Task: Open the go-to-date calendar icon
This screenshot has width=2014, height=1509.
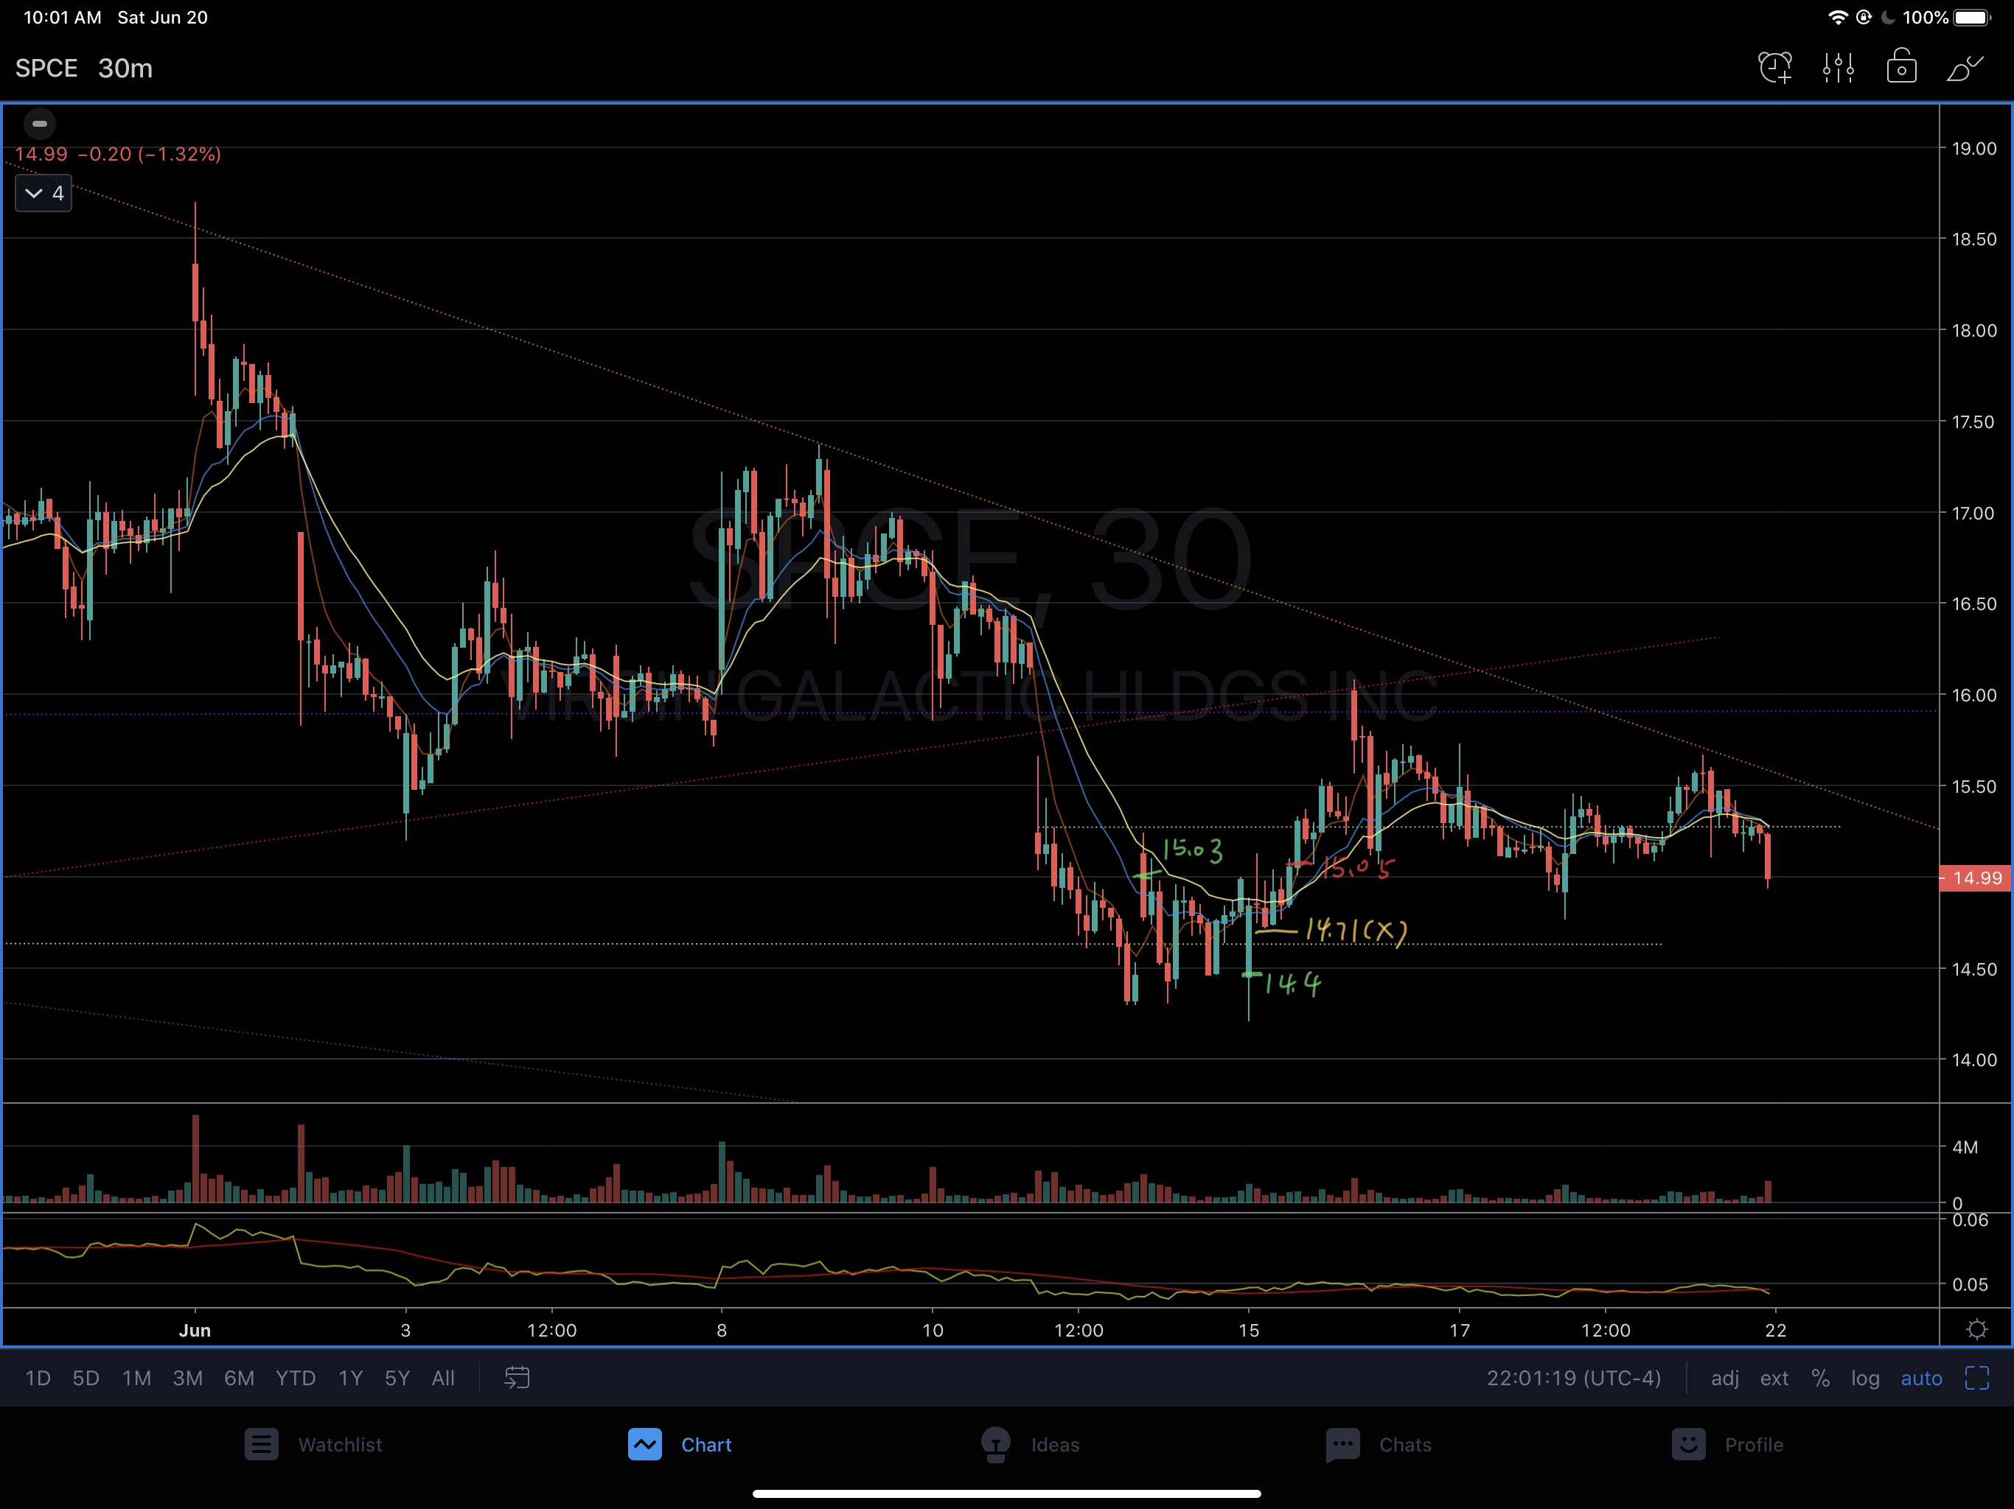Action: click(518, 1378)
